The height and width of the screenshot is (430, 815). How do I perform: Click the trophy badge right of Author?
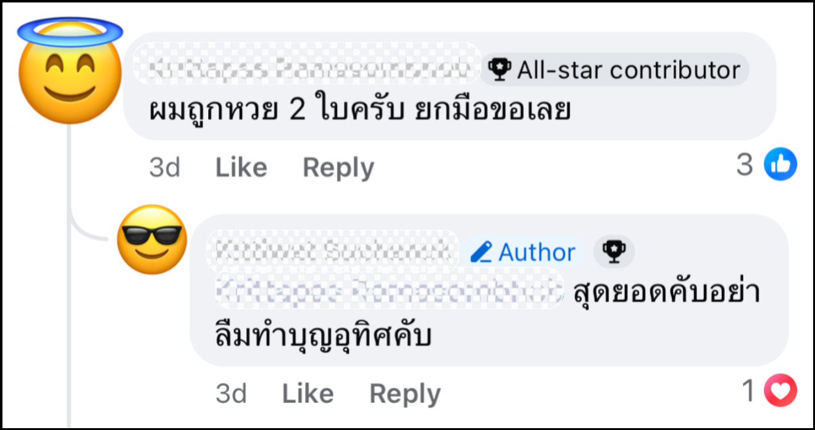[613, 252]
